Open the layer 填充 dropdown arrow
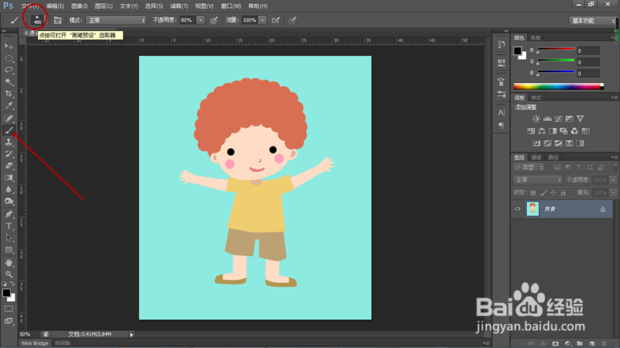The image size is (620, 348). [x=613, y=192]
